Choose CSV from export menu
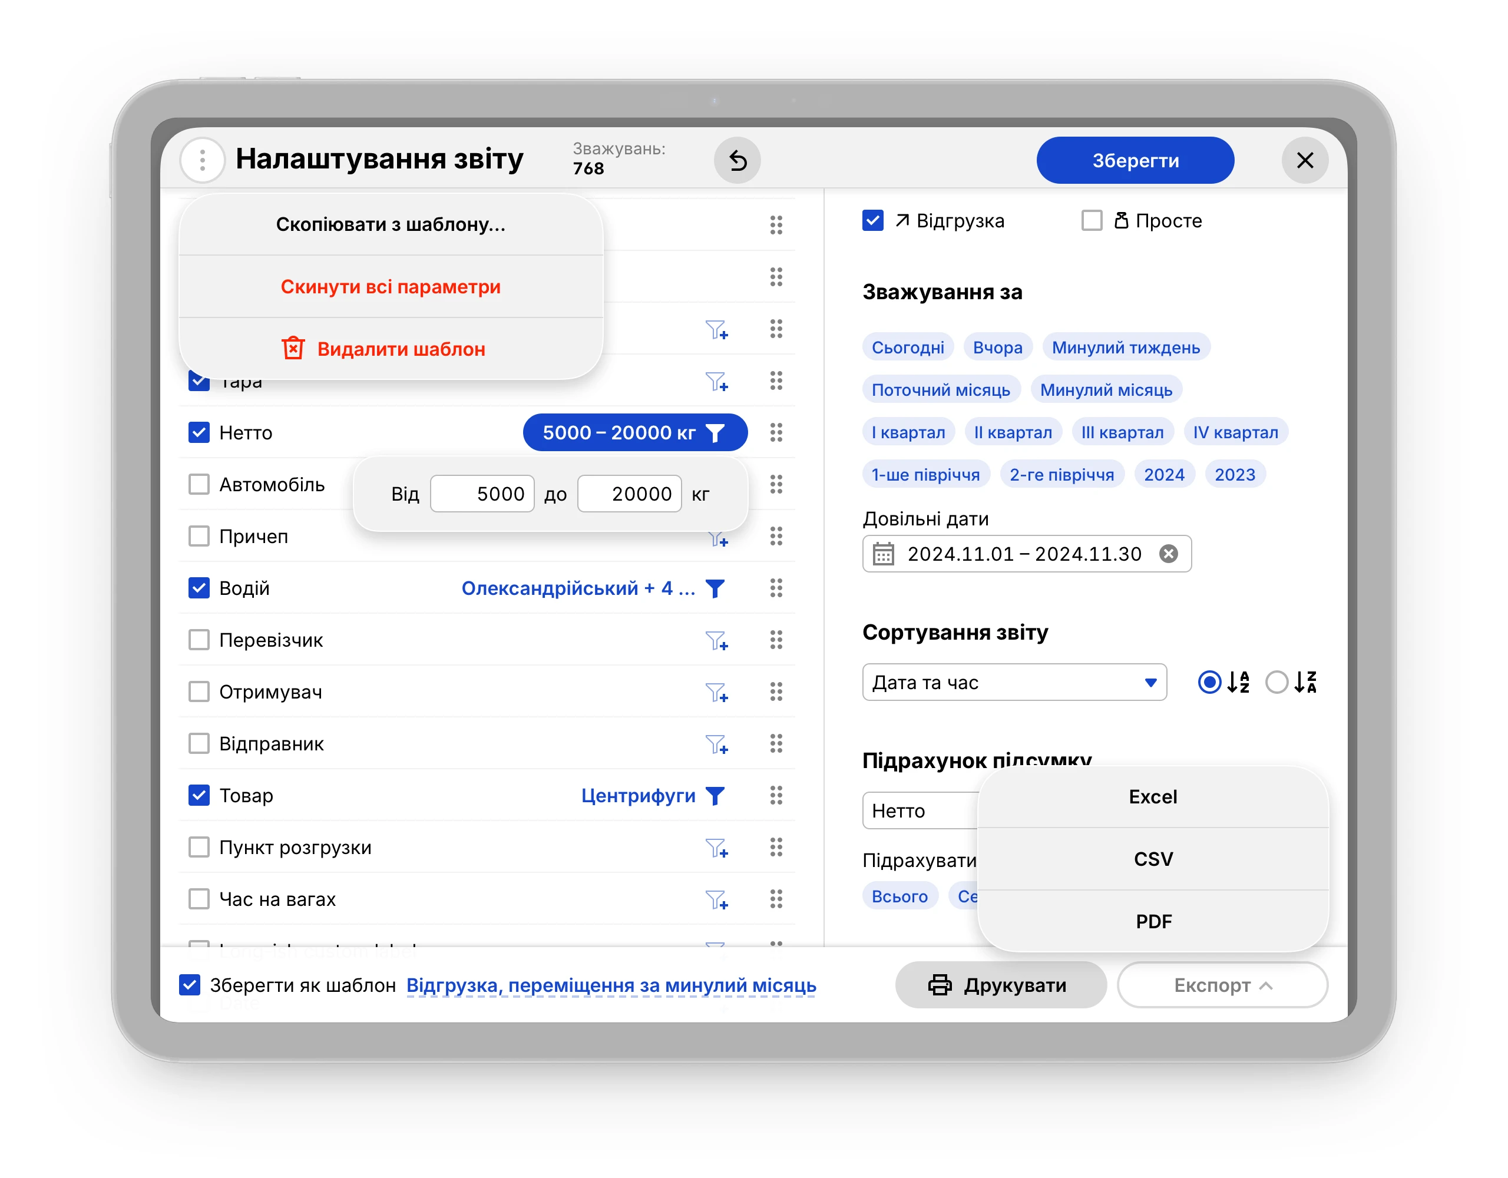This screenshot has height=1178, width=1508. [1152, 859]
